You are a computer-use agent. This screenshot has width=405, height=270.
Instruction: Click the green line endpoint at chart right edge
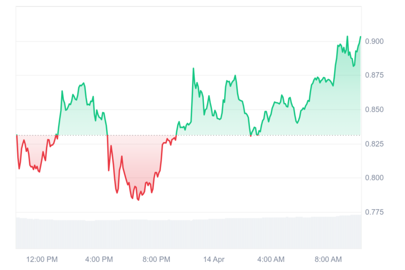click(x=361, y=37)
